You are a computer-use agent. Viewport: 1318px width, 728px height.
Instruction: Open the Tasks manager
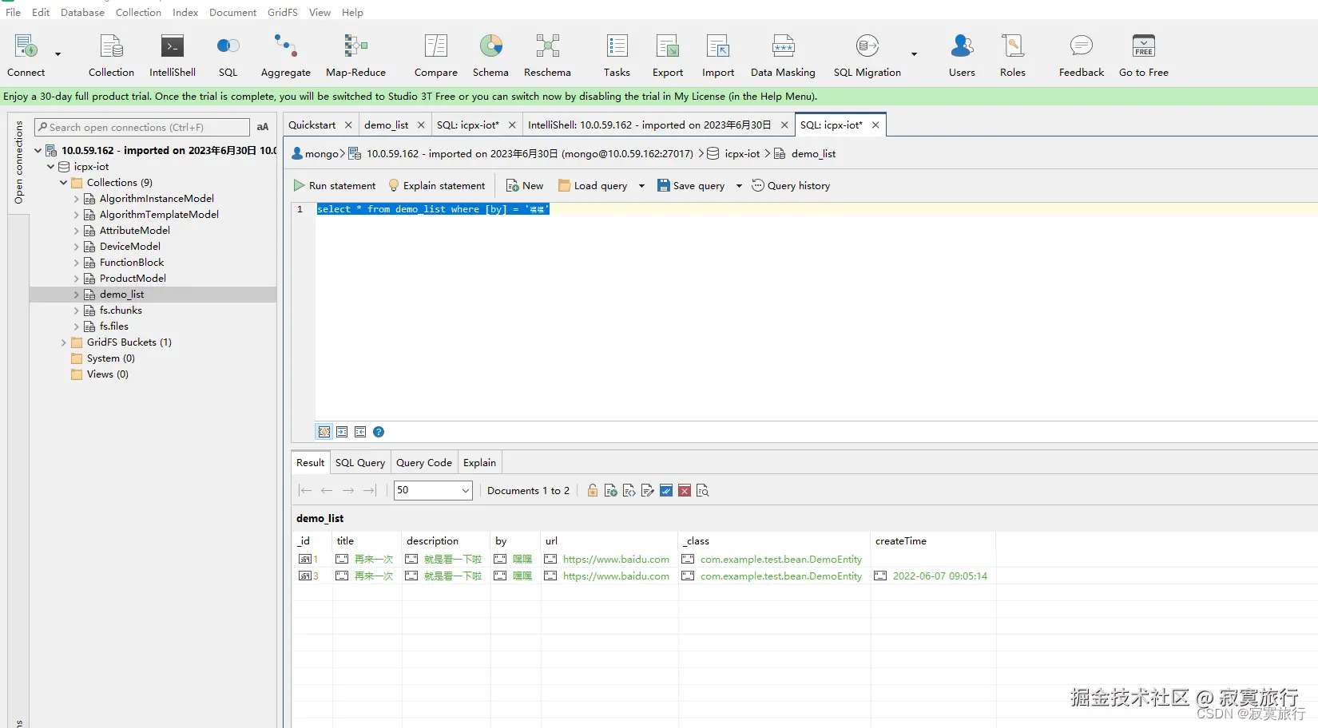click(617, 54)
